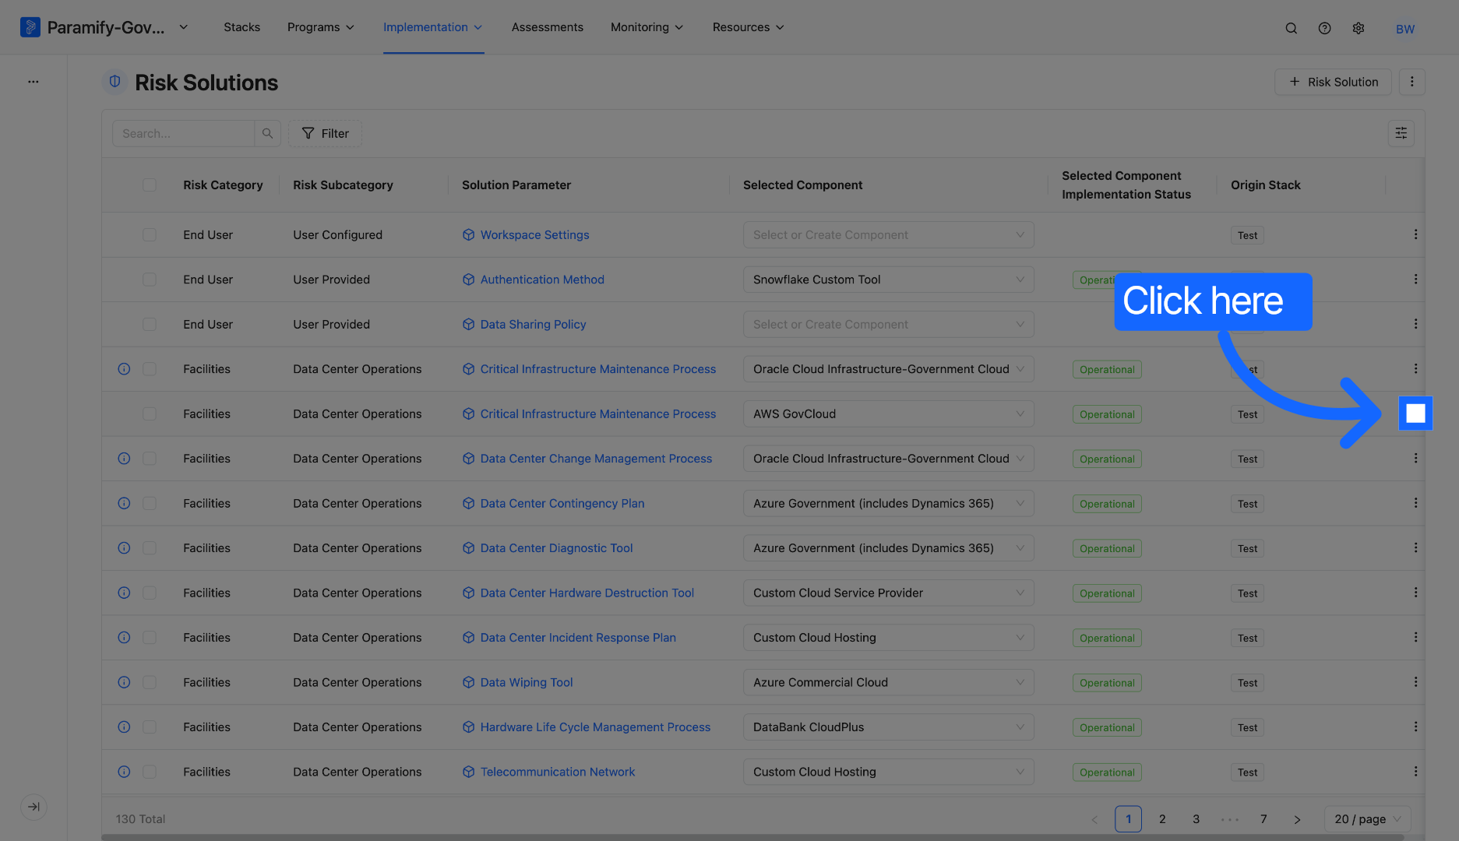Click the Risk Solutions shield icon
Screen dimensions: 1459x841
click(115, 82)
